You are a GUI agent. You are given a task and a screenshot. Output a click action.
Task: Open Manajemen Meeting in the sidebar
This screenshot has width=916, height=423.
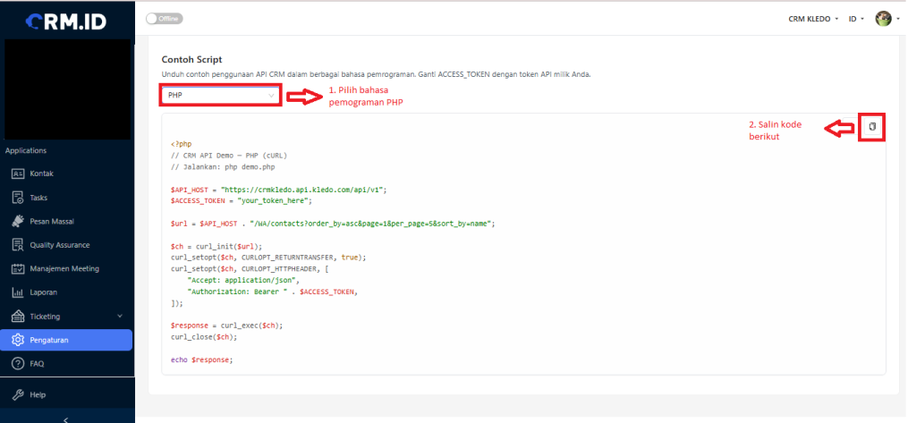66,269
